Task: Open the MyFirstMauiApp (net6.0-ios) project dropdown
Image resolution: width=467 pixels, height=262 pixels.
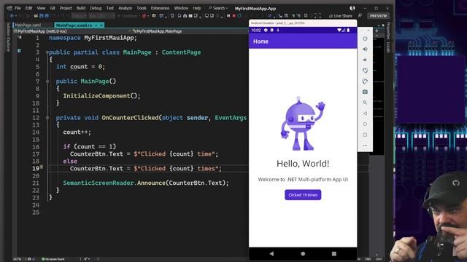Action: 72,31
